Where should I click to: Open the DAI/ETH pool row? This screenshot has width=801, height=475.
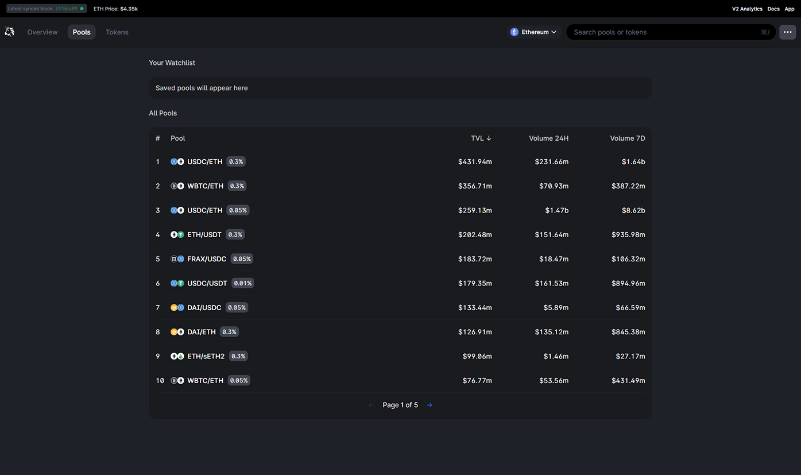coord(400,332)
